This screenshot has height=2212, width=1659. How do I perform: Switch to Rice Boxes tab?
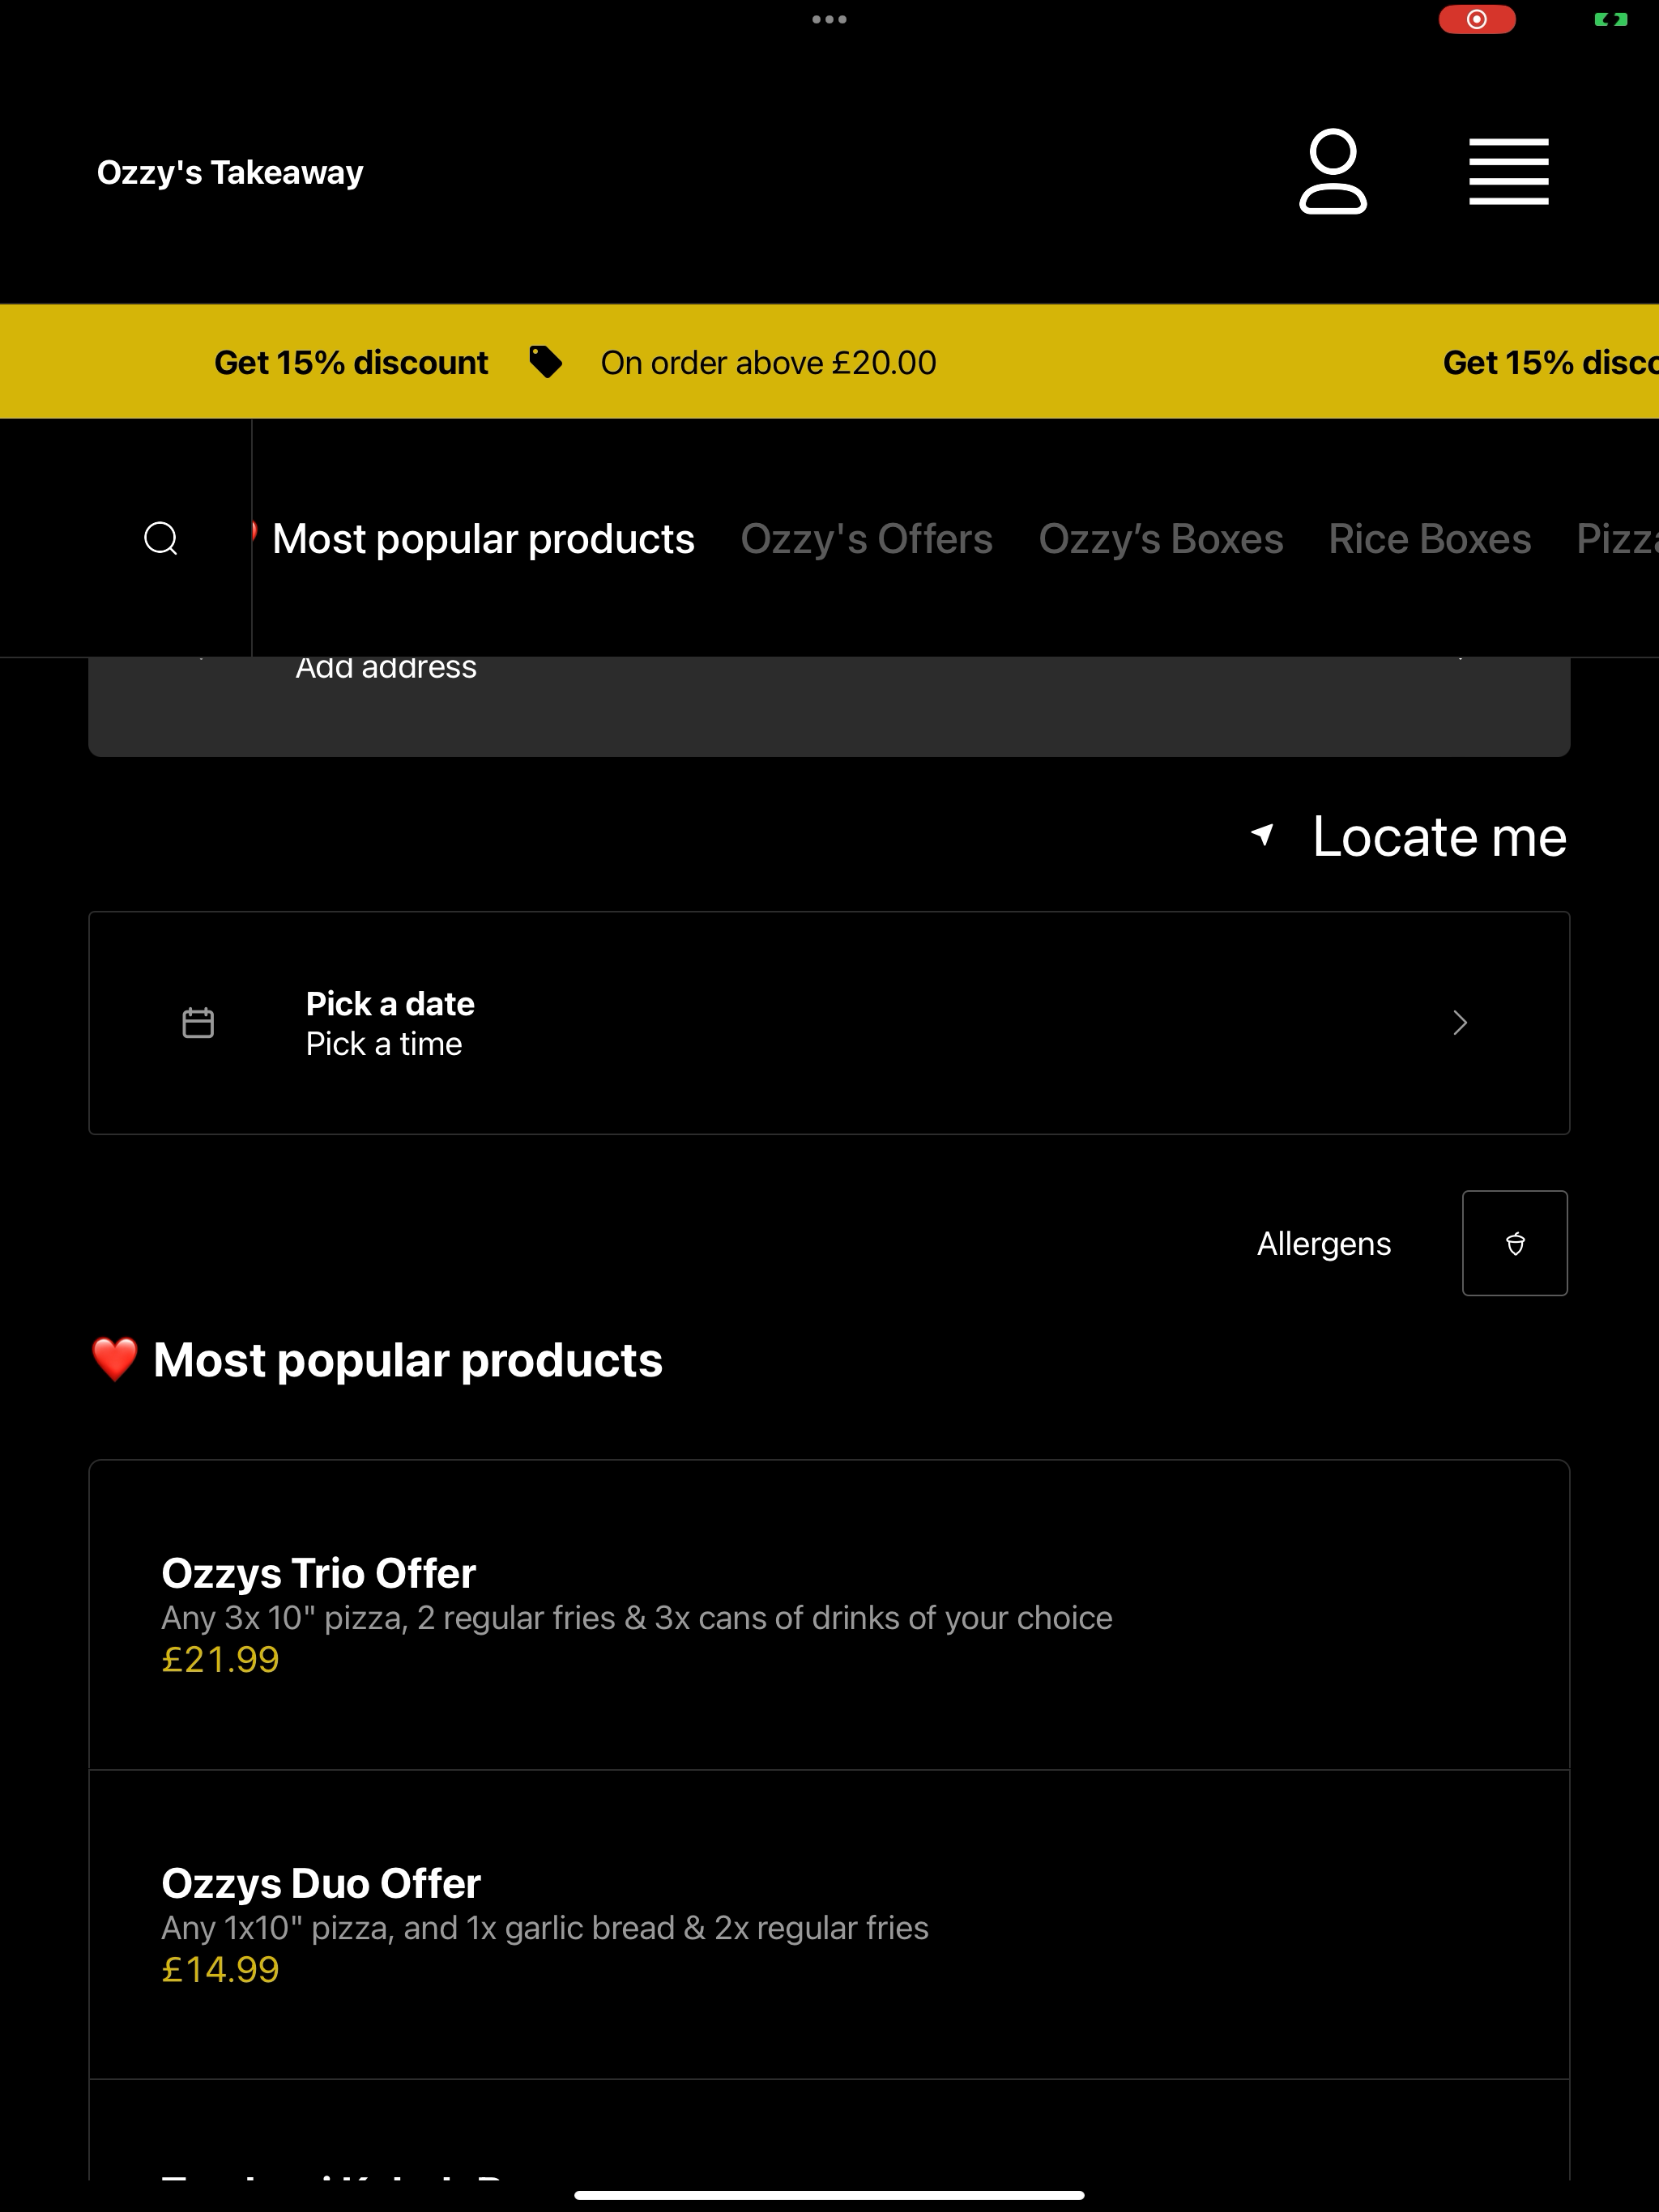[1430, 539]
